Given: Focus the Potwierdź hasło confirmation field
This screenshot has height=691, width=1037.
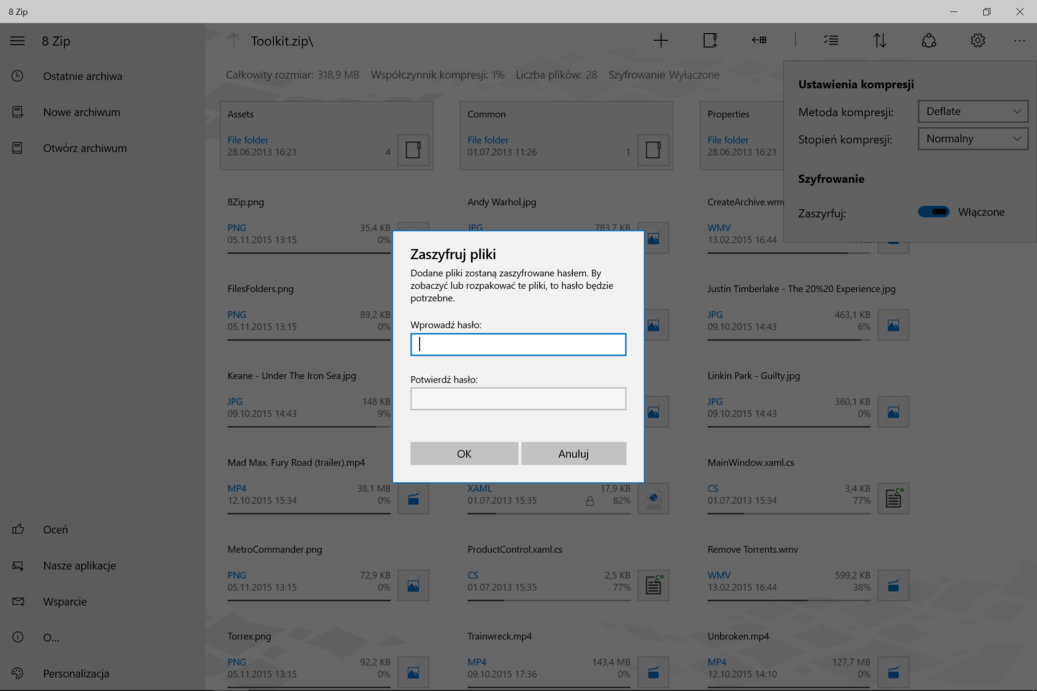Looking at the screenshot, I should point(518,399).
